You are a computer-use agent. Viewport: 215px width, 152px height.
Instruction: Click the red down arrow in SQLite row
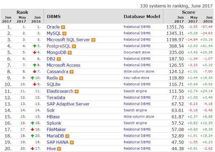[x=35, y=84]
